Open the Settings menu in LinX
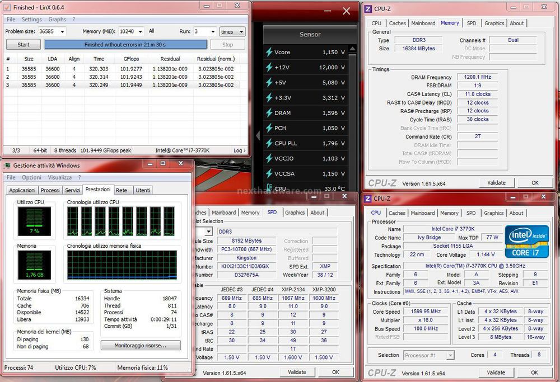Image resolution: width=560 pixels, height=382 pixels. click(x=32, y=19)
